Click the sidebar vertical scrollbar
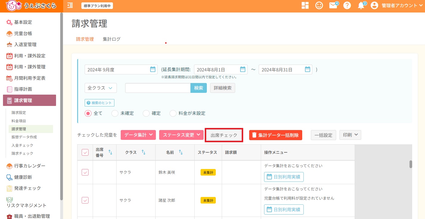Screen dimensions: 425x219 coord(61,106)
